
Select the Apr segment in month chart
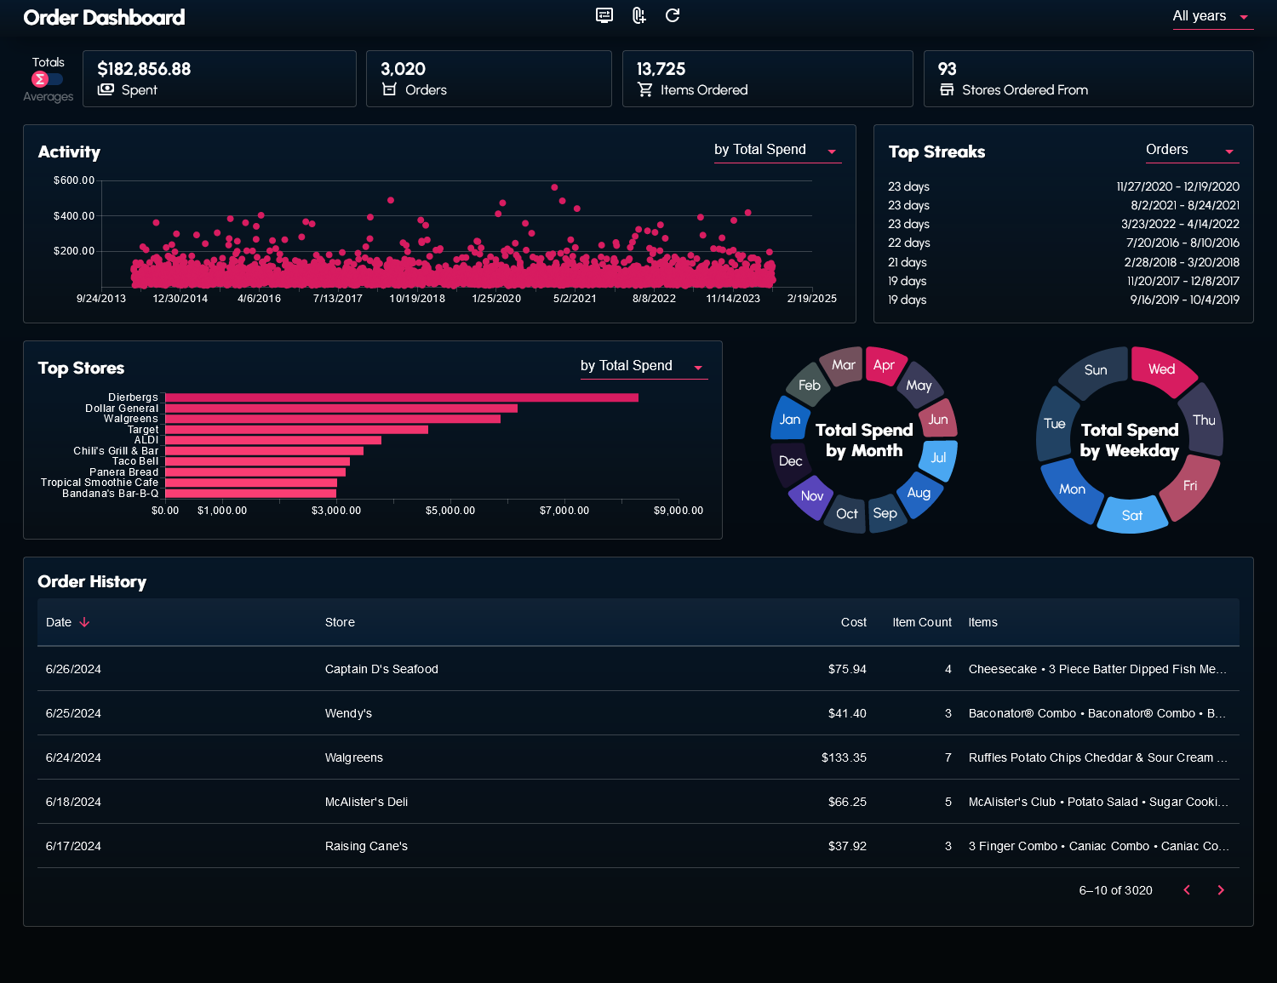click(x=884, y=365)
